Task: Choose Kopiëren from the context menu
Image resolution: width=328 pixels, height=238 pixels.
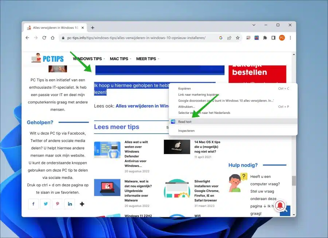Action: [233, 88]
